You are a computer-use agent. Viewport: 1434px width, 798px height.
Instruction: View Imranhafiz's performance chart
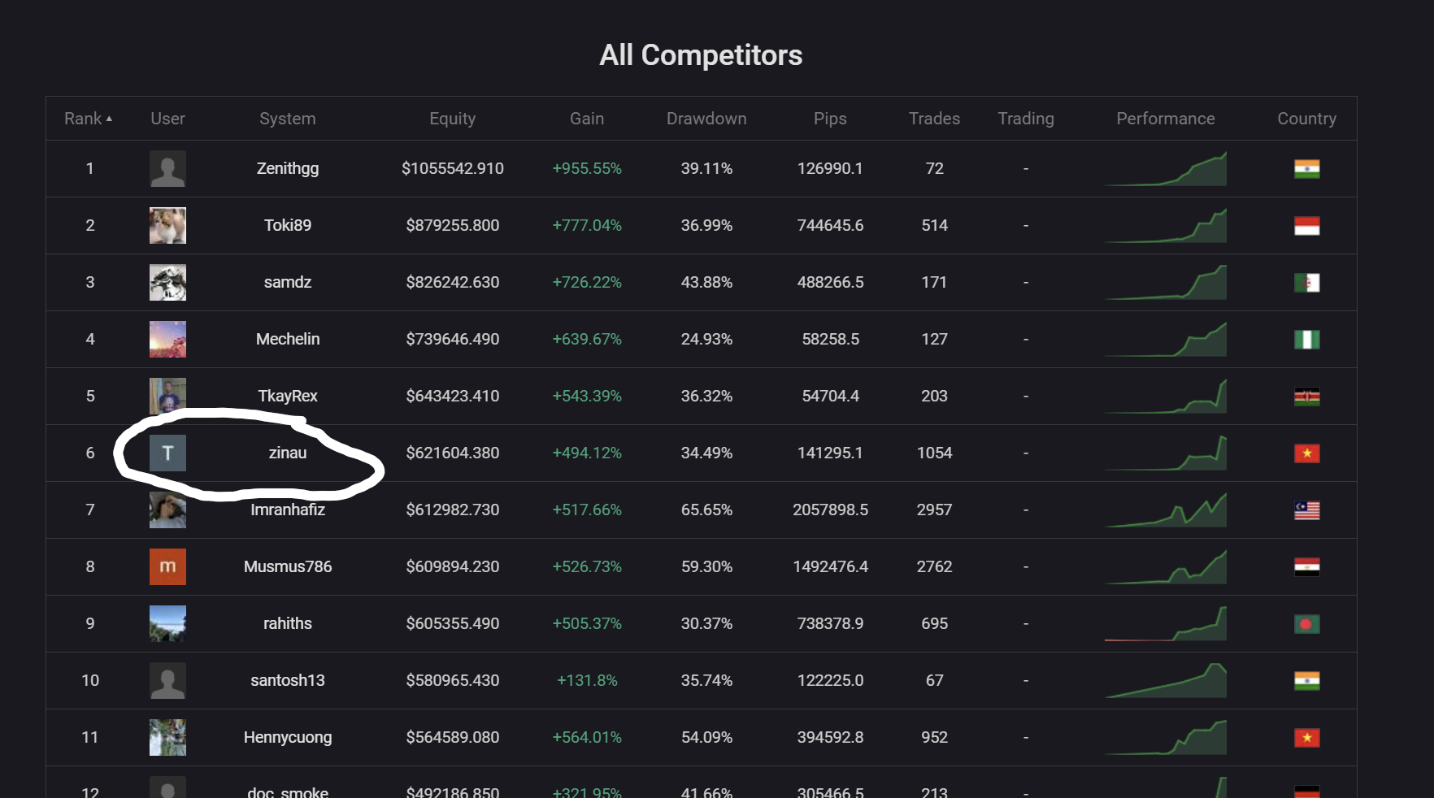click(x=1165, y=510)
